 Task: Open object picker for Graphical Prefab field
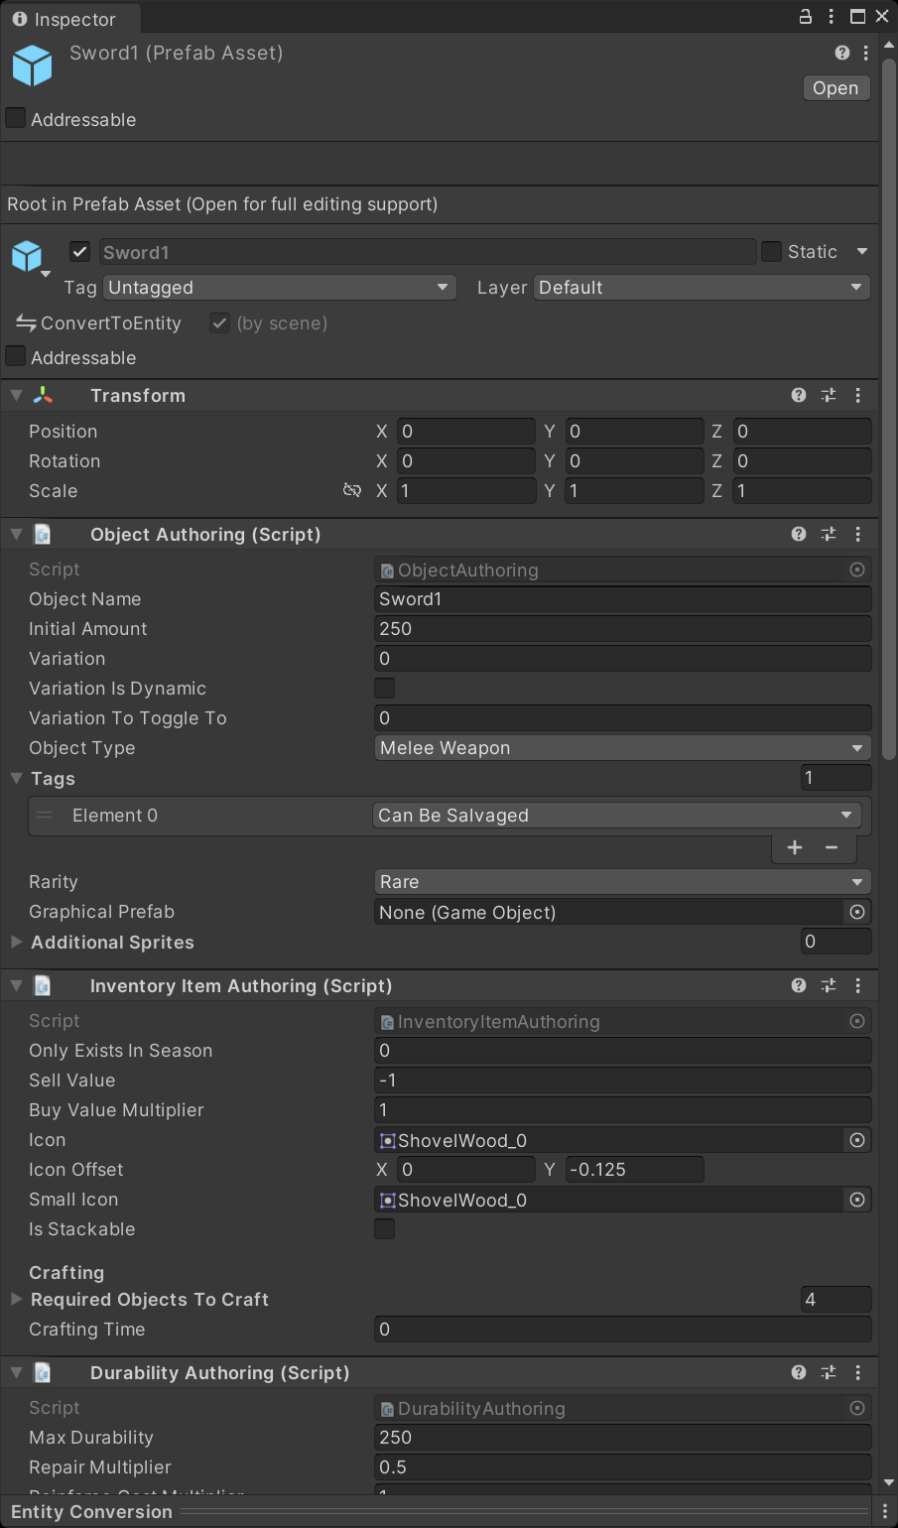pos(857,912)
